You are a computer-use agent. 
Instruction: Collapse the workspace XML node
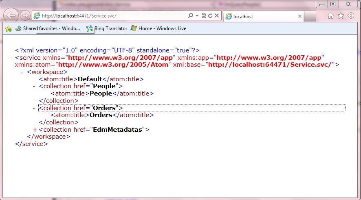click(22, 72)
